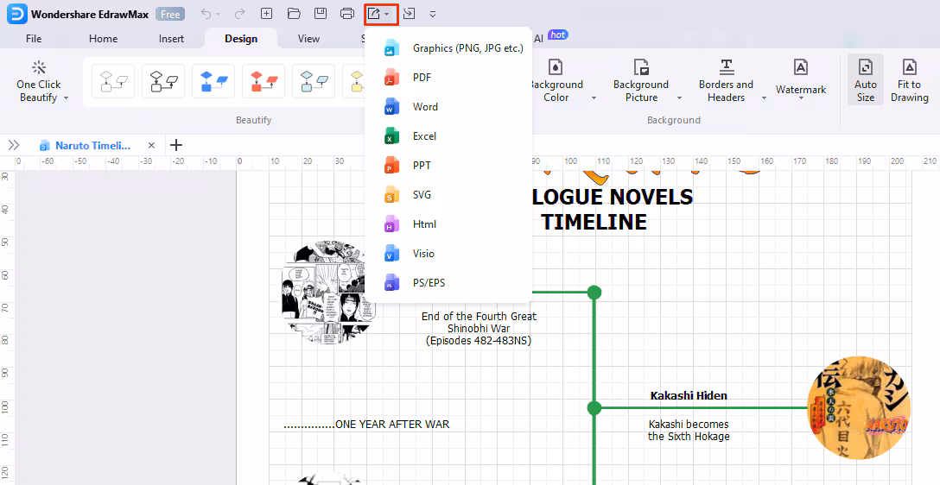This screenshot has width=940, height=485.
Task: Expand Background Color dropdown arrow
Action: point(594,98)
